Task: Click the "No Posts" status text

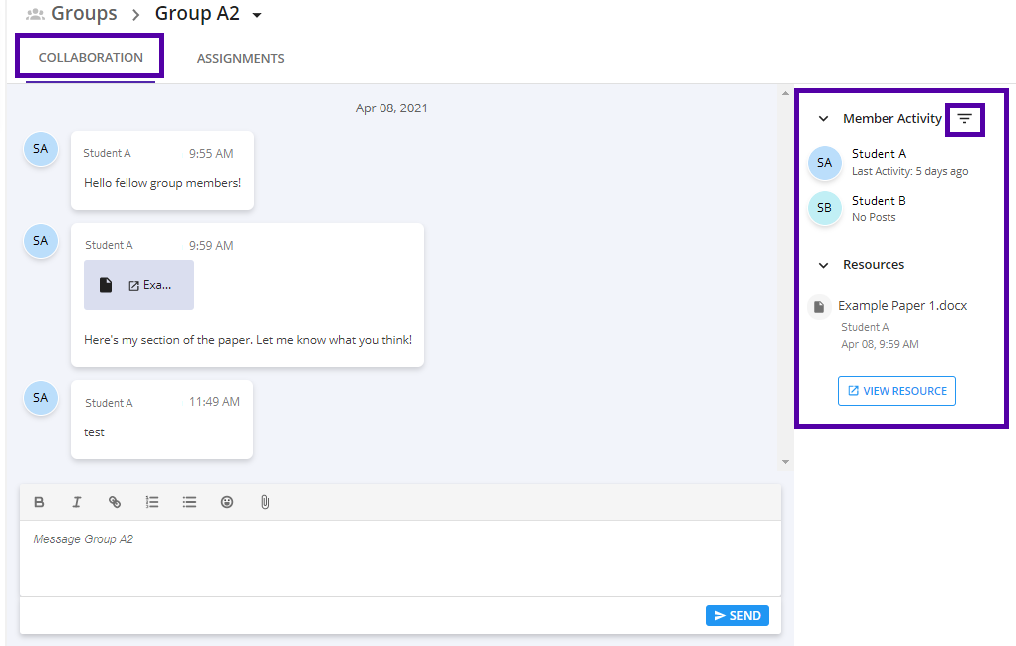Action: (874, 218)
